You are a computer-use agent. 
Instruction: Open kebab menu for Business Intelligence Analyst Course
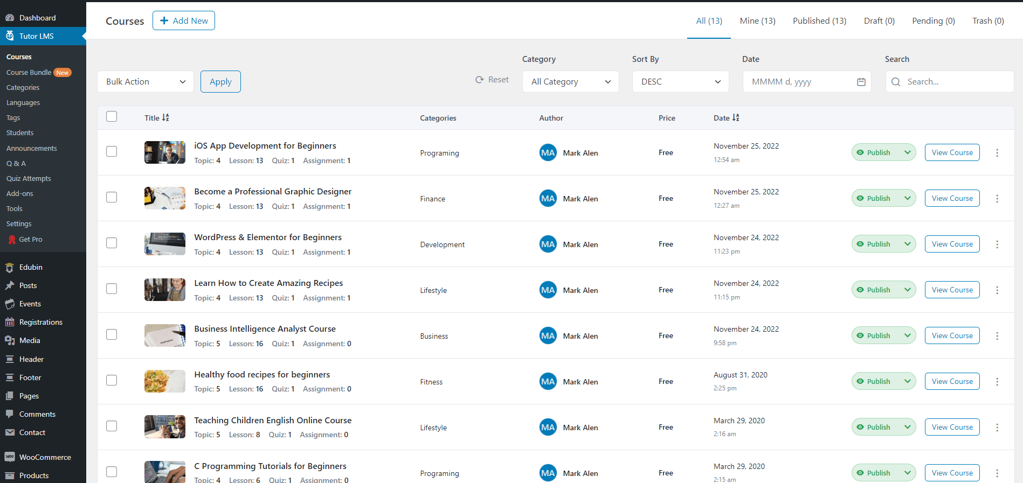coord(997,336)
